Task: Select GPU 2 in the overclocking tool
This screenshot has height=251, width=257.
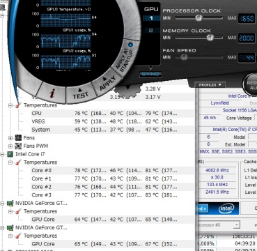Action: (151, 31)
